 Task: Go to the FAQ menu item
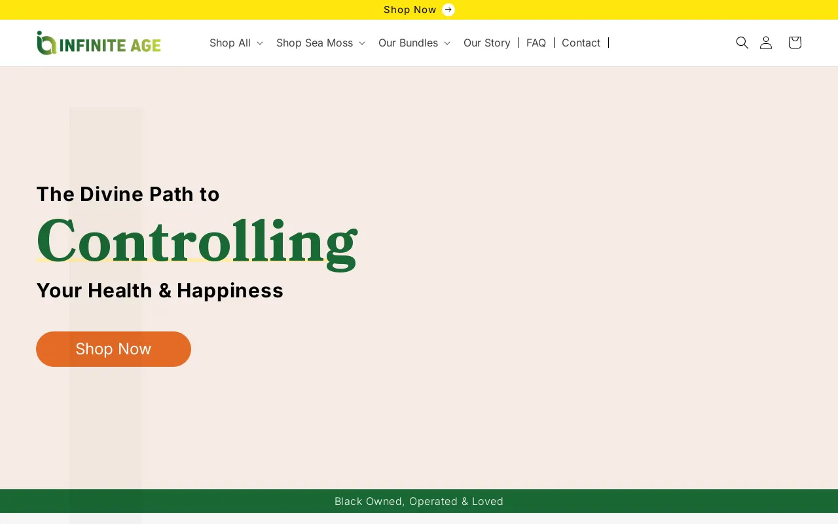coord(536,43)
